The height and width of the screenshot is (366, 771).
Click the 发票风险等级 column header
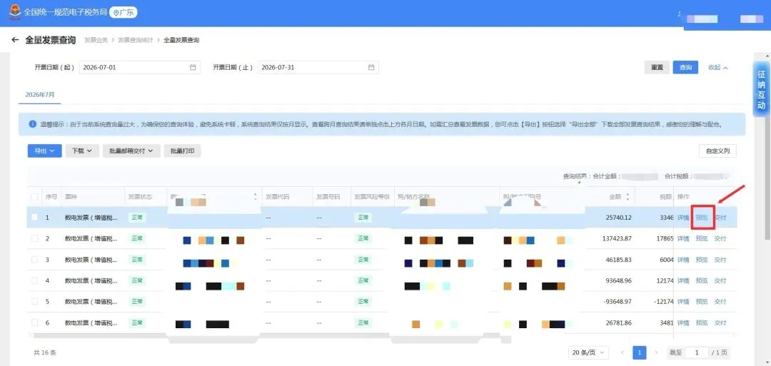coord(372,196)
